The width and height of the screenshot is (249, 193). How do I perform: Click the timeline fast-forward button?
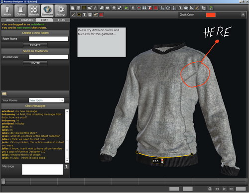coord(231,189)
